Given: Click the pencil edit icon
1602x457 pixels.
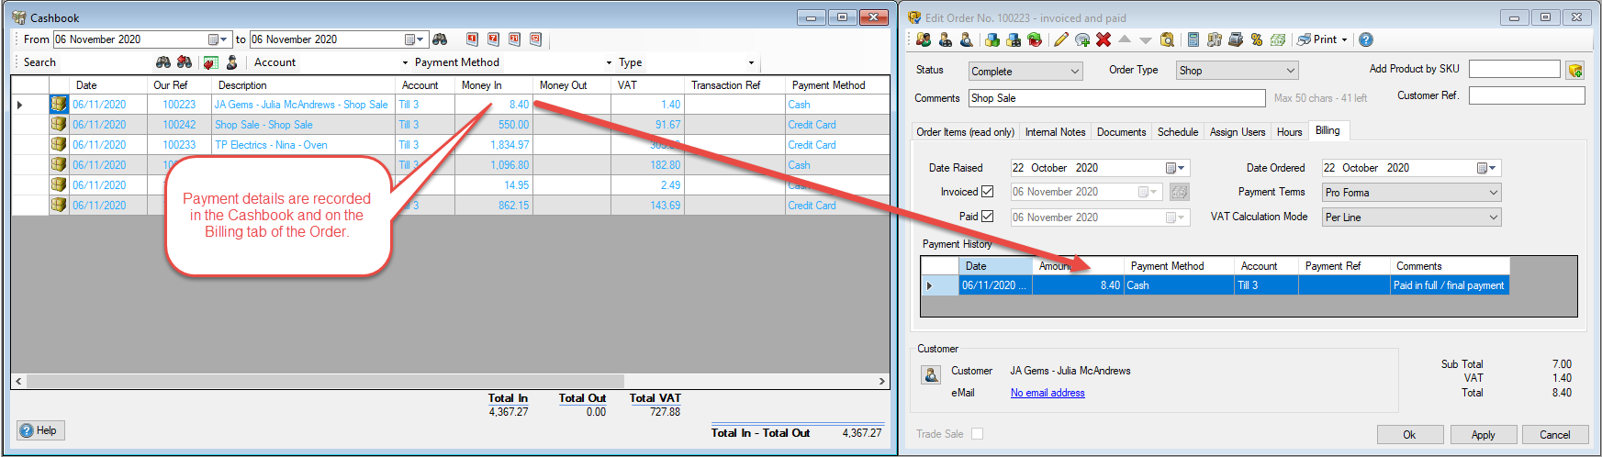Looking at the screenshot, I should (1060, 39).
